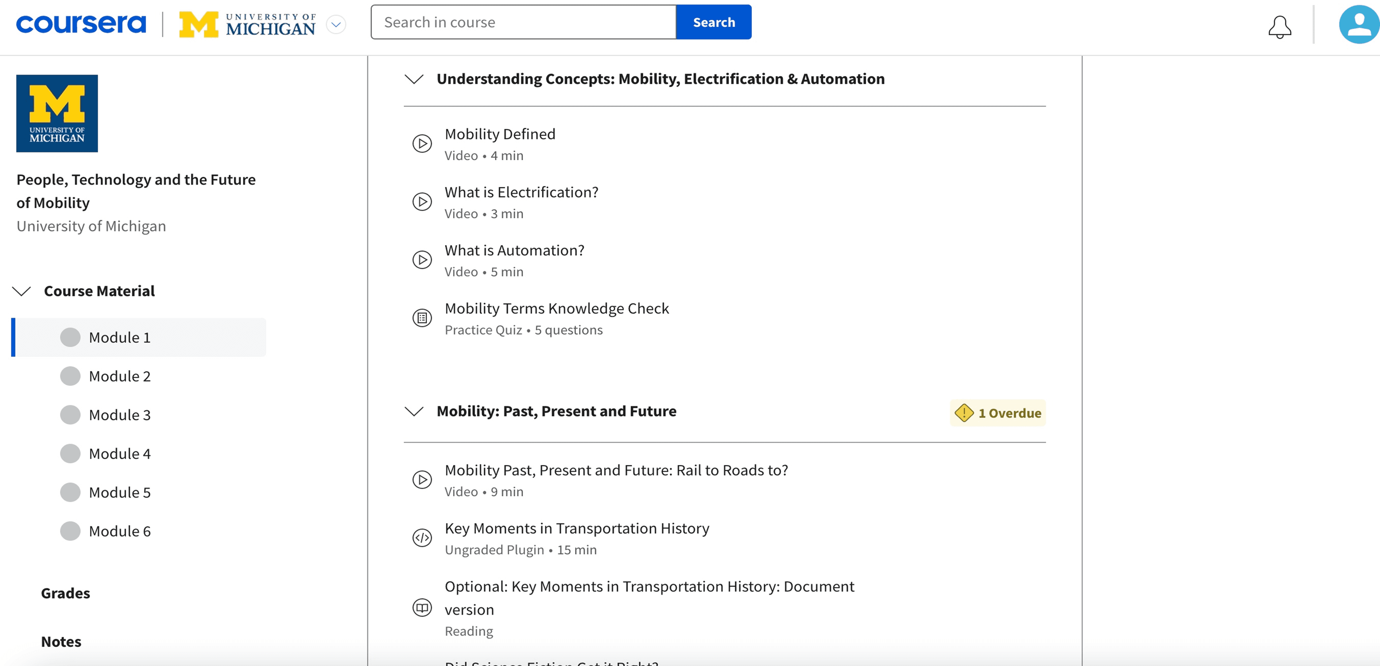Select Module 2 progress circle
The image size is (1380, 666).
click(x=70, y=376)
